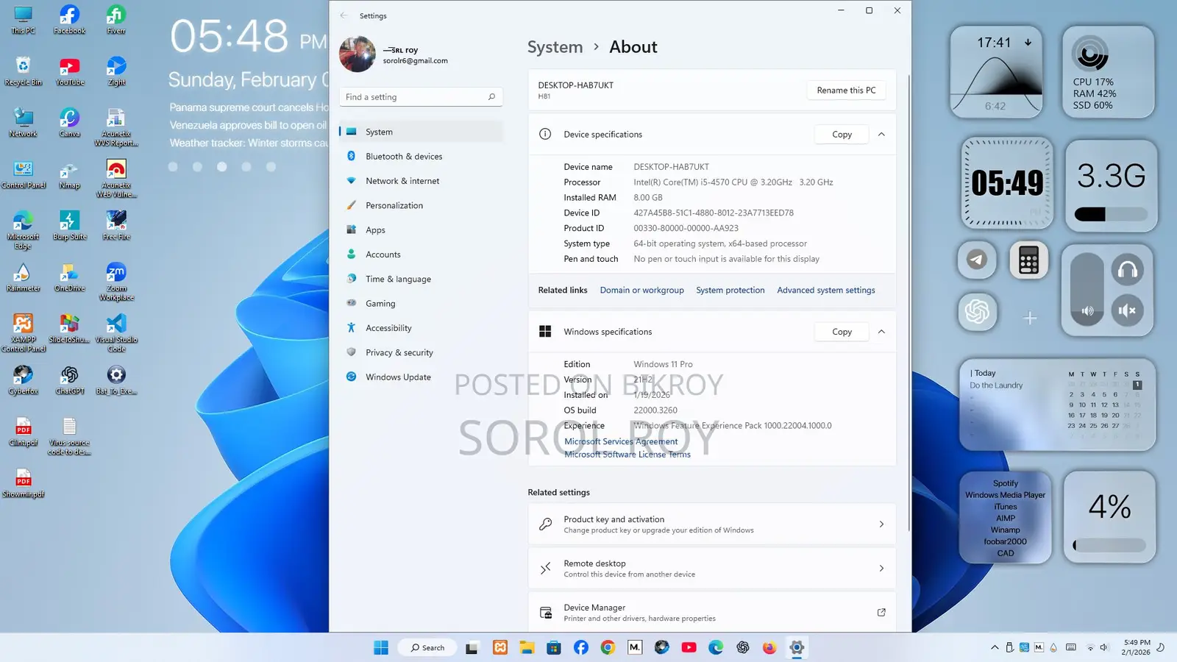Screen dimensions: 1177x662
Task: Click the Find a setting search box
Action: point(421,97)
